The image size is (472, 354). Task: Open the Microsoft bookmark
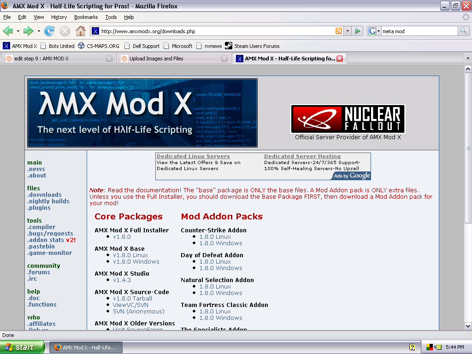point(178,46)
